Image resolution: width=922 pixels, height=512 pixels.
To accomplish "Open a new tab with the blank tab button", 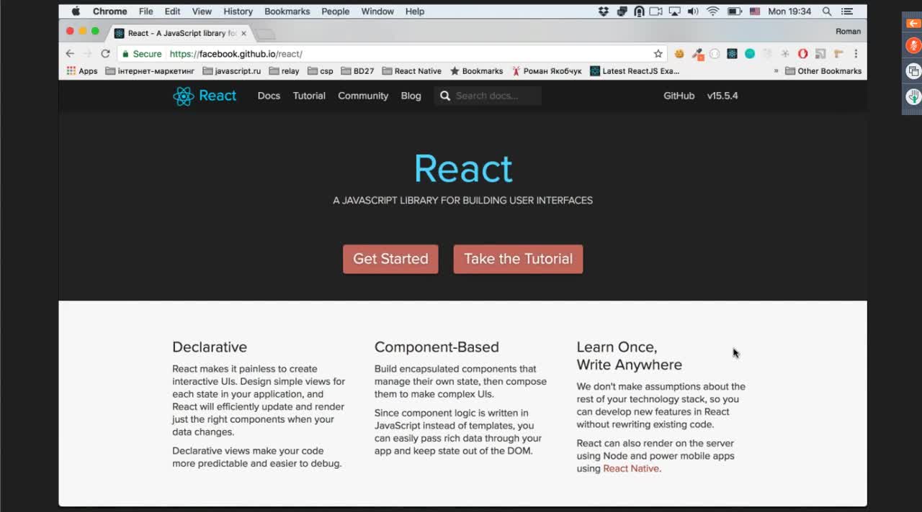I will [x=265, y=34].
